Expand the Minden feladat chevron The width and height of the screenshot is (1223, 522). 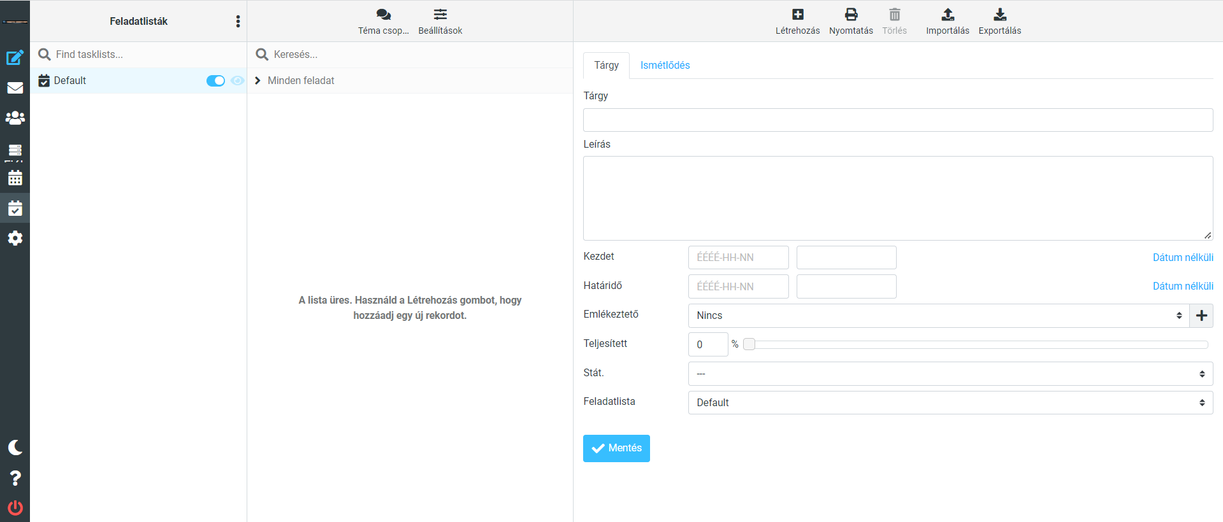point(257,81)
